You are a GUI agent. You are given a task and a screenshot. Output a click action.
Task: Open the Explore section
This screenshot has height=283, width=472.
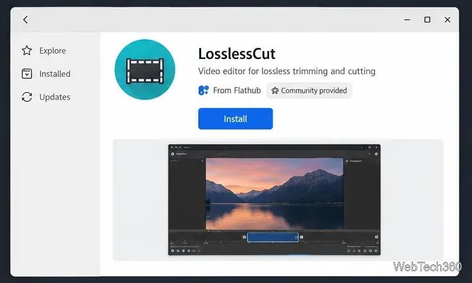point(43,50)
